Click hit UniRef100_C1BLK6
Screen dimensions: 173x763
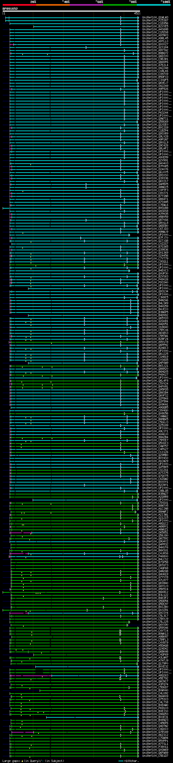point(155,71)
